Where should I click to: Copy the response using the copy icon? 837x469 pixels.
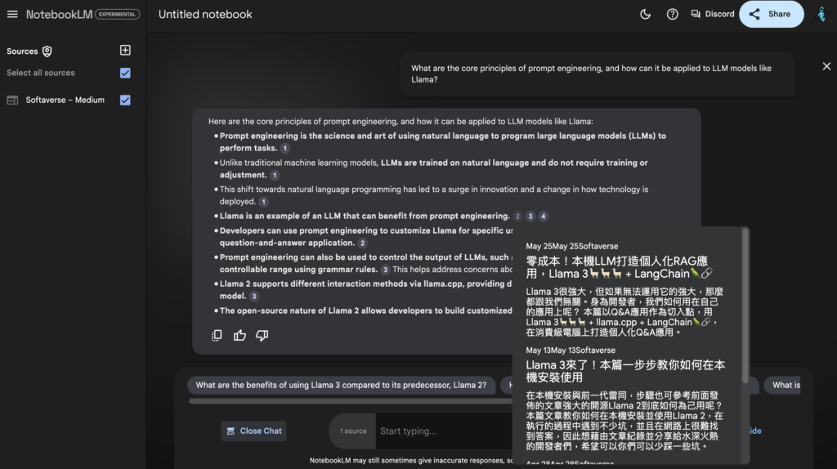point(217,336)
